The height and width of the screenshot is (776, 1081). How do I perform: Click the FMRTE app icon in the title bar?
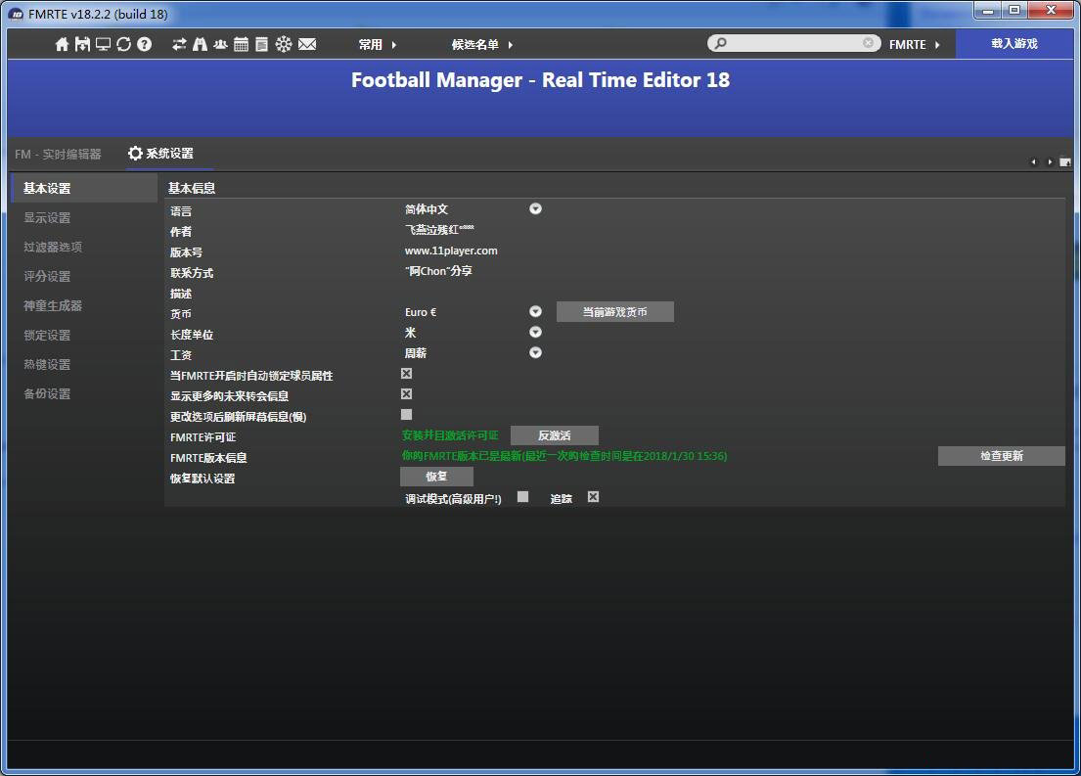pos(16,14)
